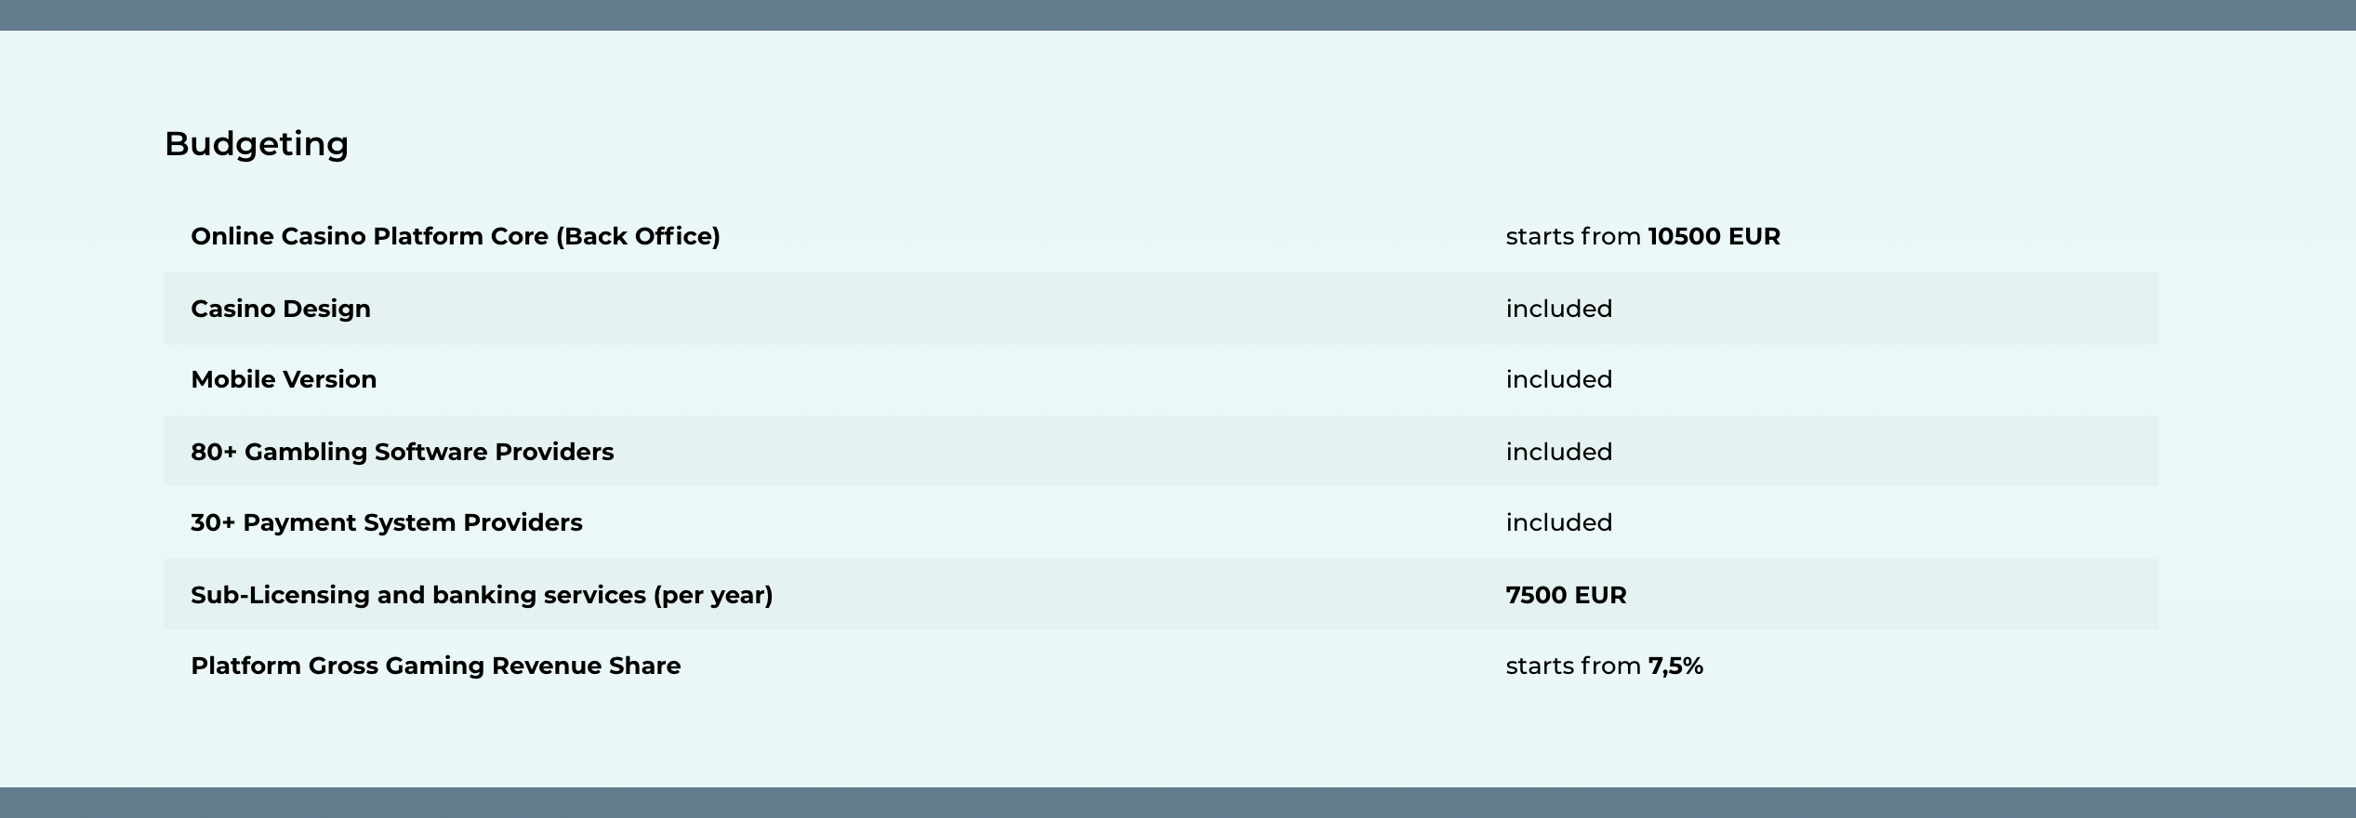The width and height of the screenshot is (2356, 818).
Task: Select the Casino Design row label
Action: (x=281, y=309)
